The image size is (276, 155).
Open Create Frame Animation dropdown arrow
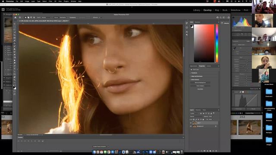108,146
